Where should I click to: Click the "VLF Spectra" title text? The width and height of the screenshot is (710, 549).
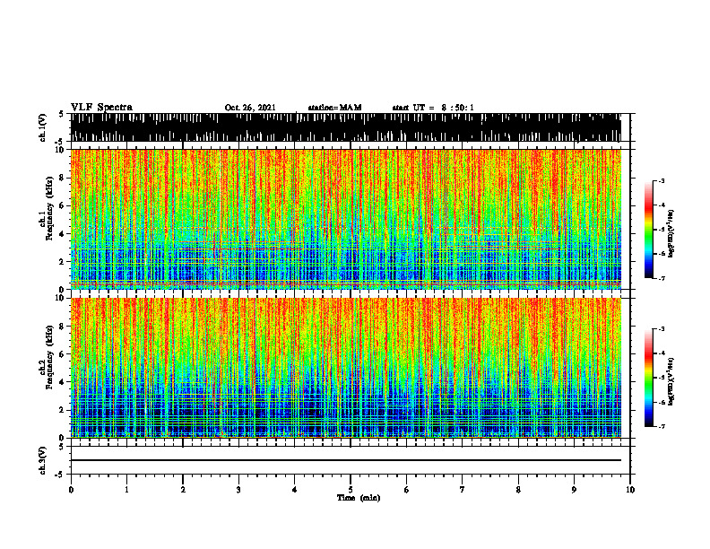(101, 108)
